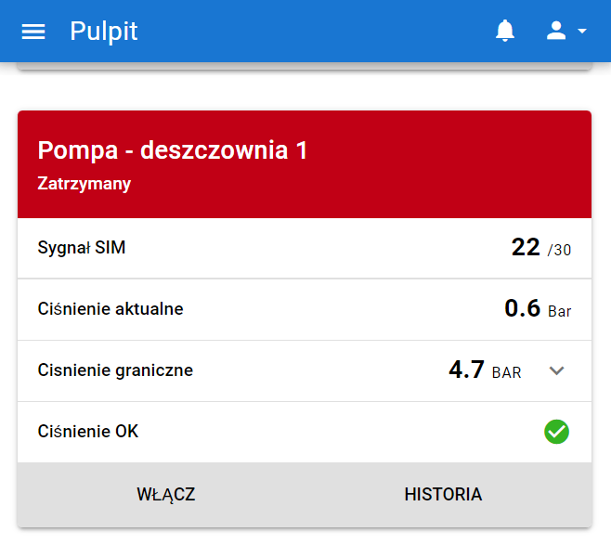Click the Sygnał SIM row label
This screenshot has width=611, height=558.
click(x=82, y=248)
